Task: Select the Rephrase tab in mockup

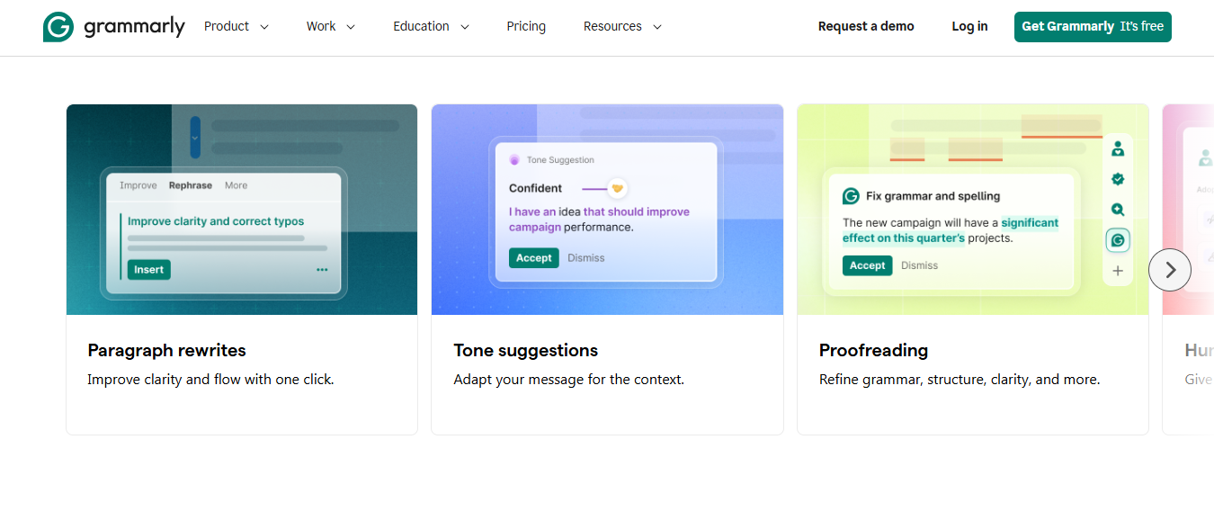Action: 191,185
